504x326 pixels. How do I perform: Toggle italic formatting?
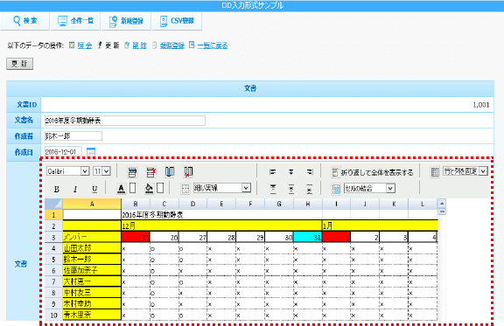coord(75,189)
